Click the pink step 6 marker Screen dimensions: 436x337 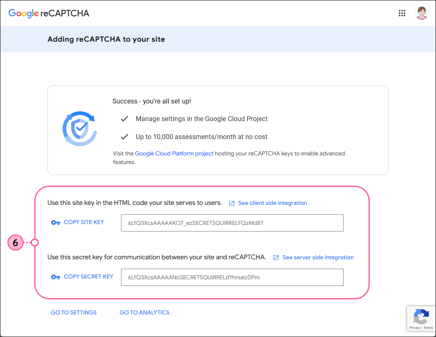tap(15, 243)
